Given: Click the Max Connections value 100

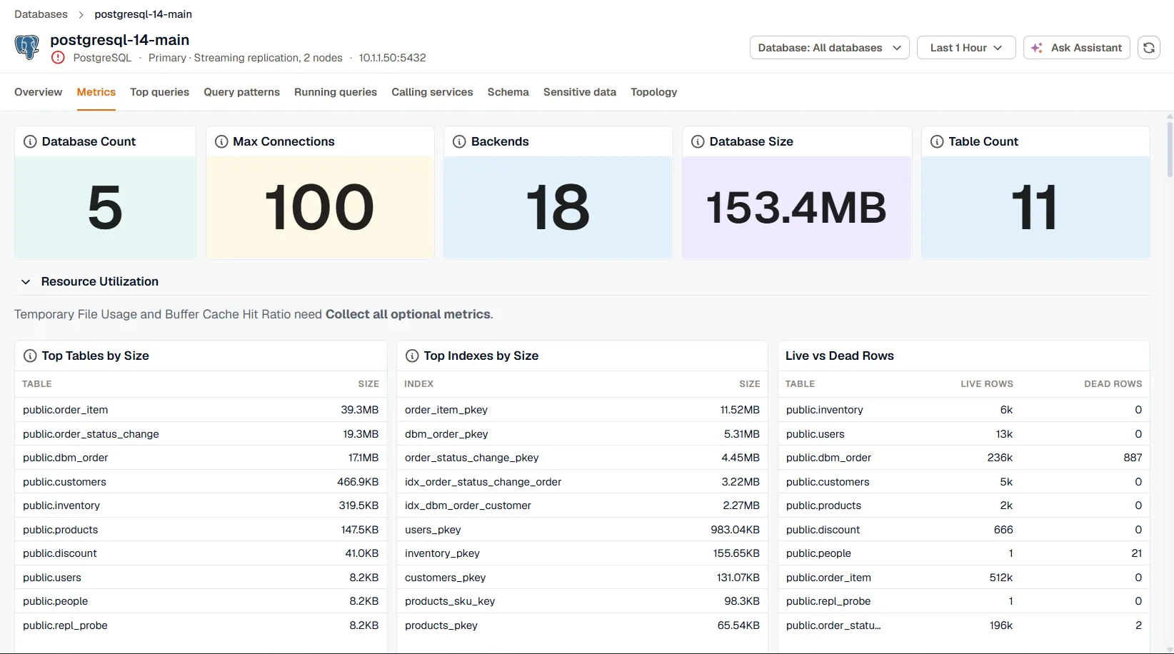Looking at the screenshot, I should point(319,208).
